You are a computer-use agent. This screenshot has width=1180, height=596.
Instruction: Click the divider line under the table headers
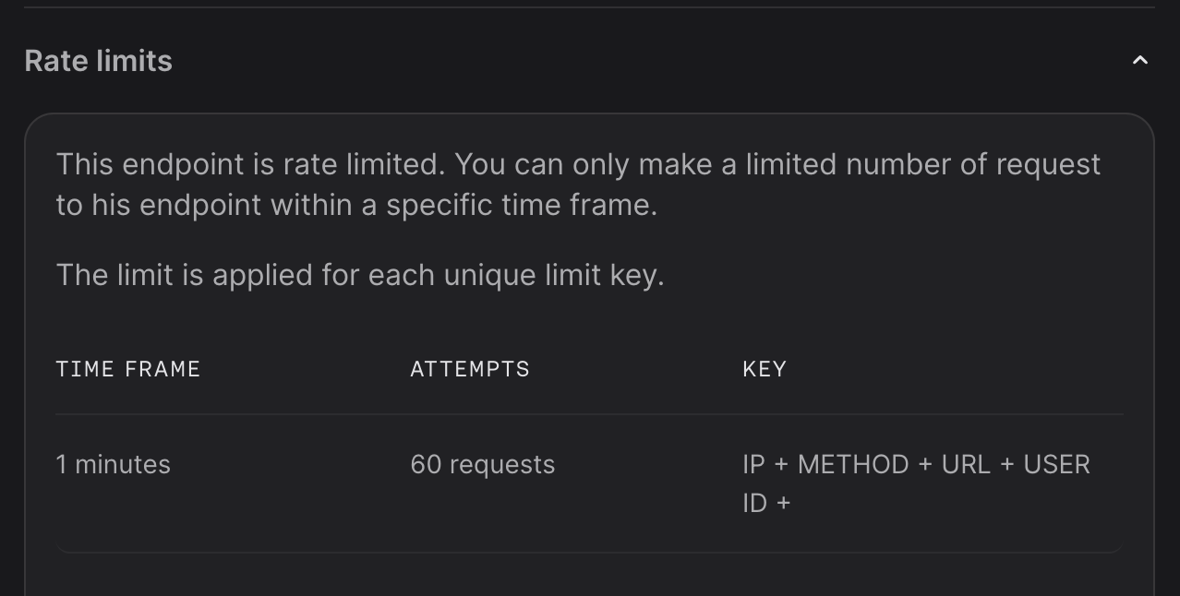(x=589, y=414)
